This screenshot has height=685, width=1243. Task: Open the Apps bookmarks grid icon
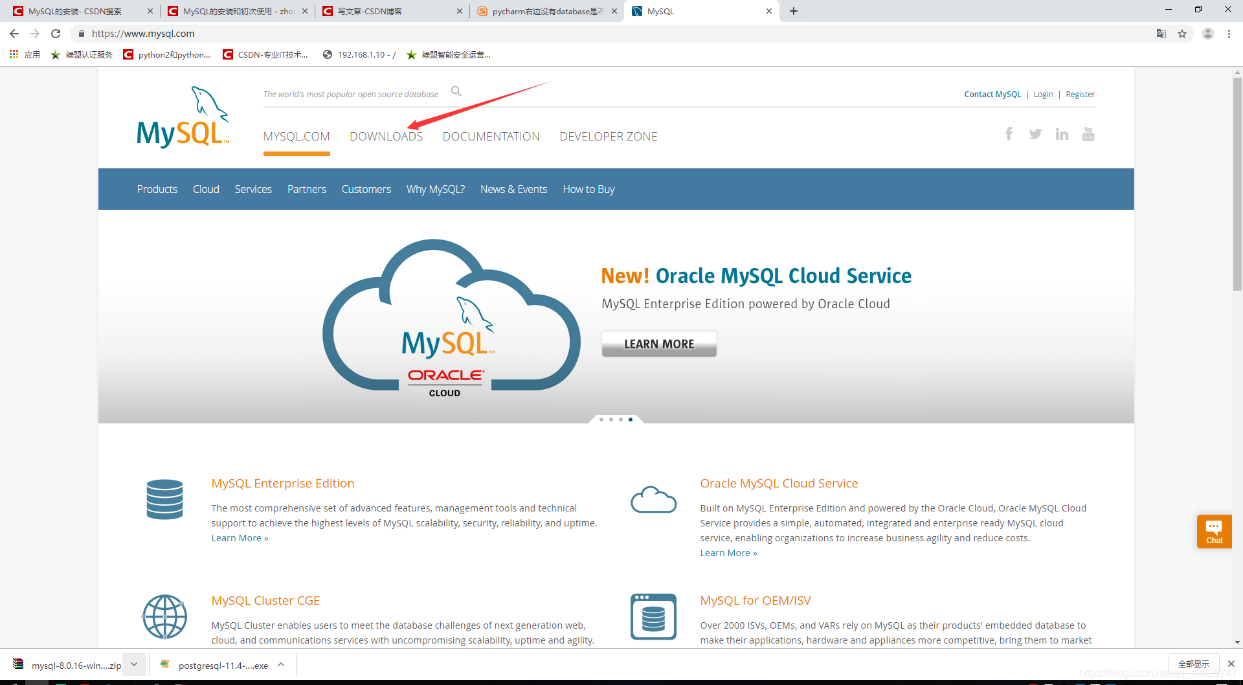click(x=14, y=54)
